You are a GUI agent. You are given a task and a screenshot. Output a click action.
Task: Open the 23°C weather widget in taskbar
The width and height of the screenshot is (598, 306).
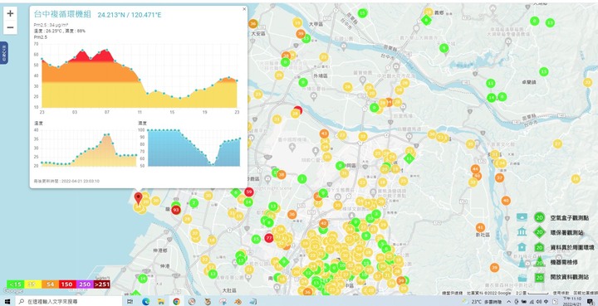(482, 301)
